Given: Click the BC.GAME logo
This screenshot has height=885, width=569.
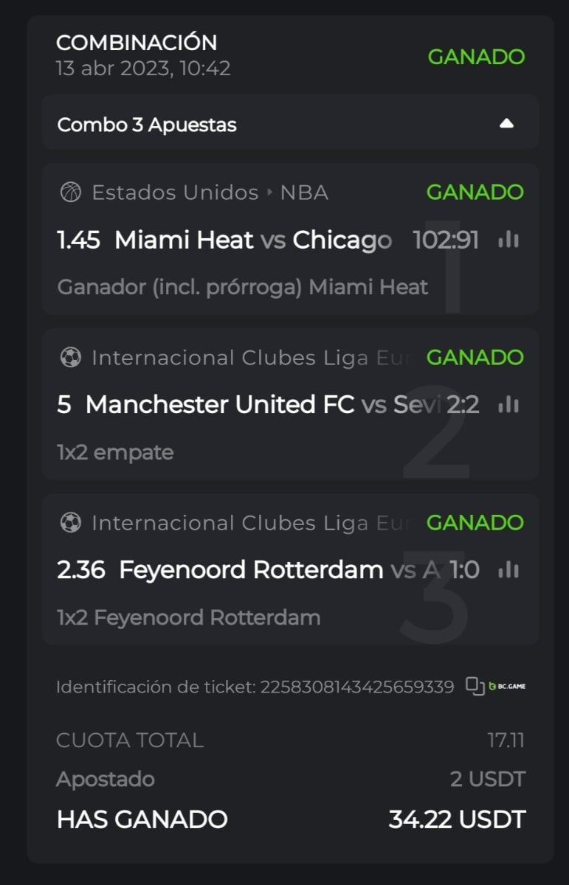Looking at the screenshot, I should (x=508, y=687).
